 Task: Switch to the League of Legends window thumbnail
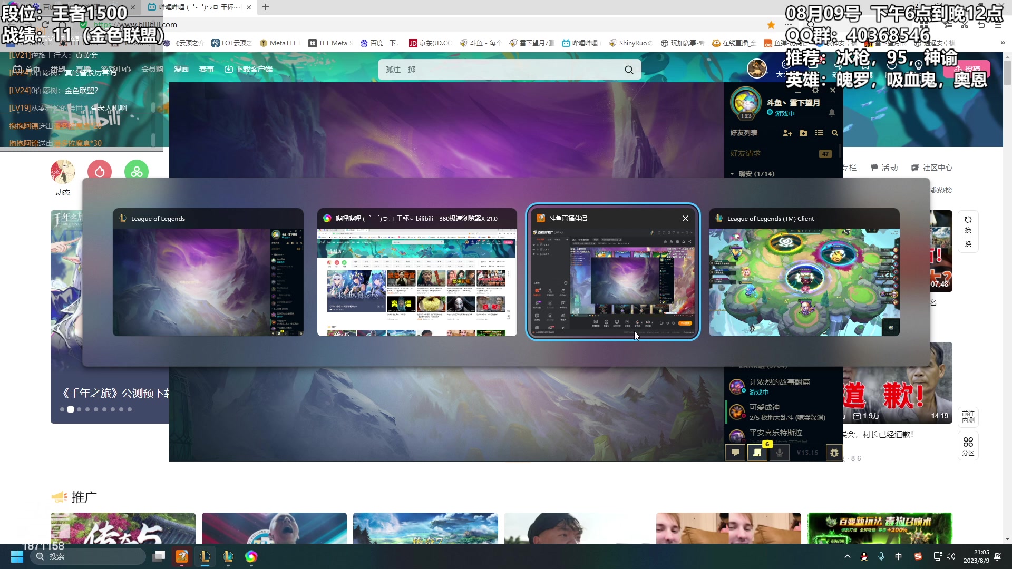tap(208, 272)
